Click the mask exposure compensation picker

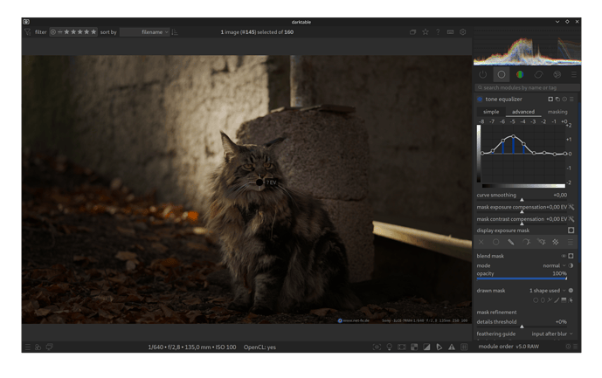tap(571, 208)
